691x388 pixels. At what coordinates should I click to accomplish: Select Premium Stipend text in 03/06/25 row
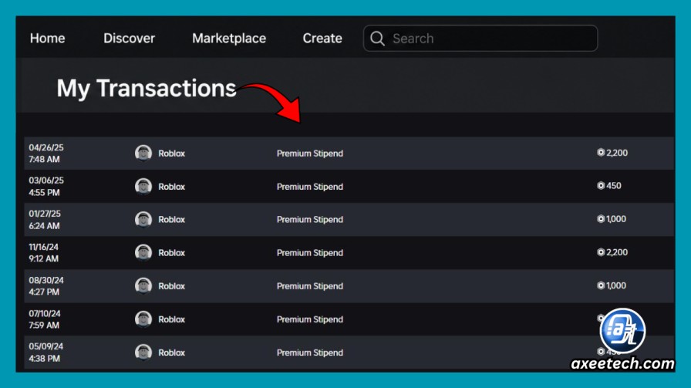click(310, 187)
